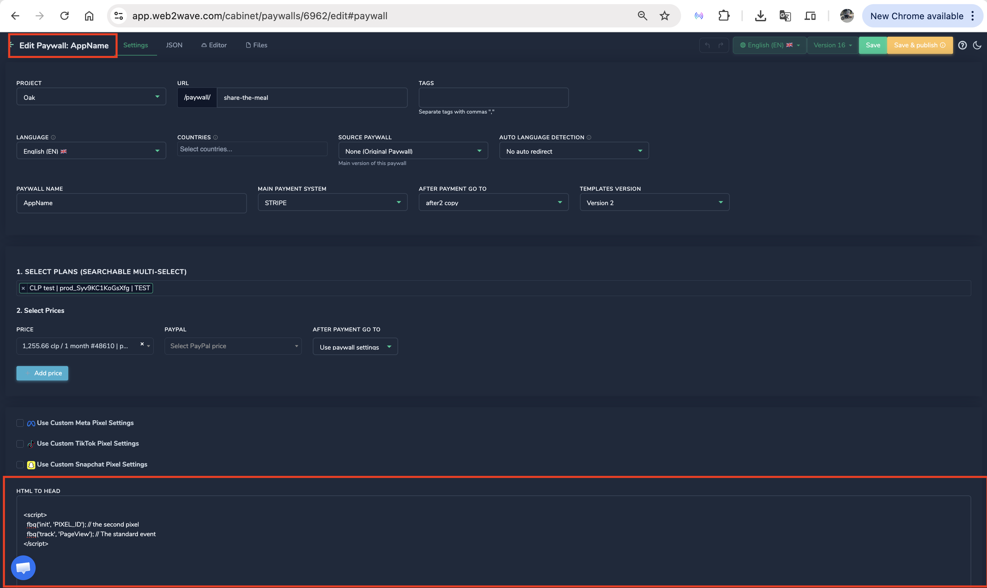The height and width of the screenshot is (588, 987).
Task: Open the support chat widget
Action: tap(23, 568)
